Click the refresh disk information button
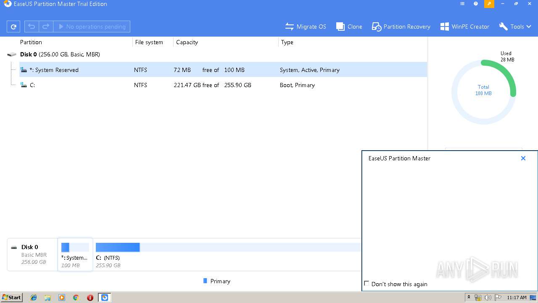Image resolution: width=538 pixels, height=303 pixels. 13,27
